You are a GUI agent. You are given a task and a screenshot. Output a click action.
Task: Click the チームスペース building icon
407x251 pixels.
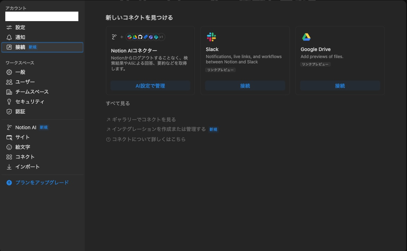(x=9, y=92)
